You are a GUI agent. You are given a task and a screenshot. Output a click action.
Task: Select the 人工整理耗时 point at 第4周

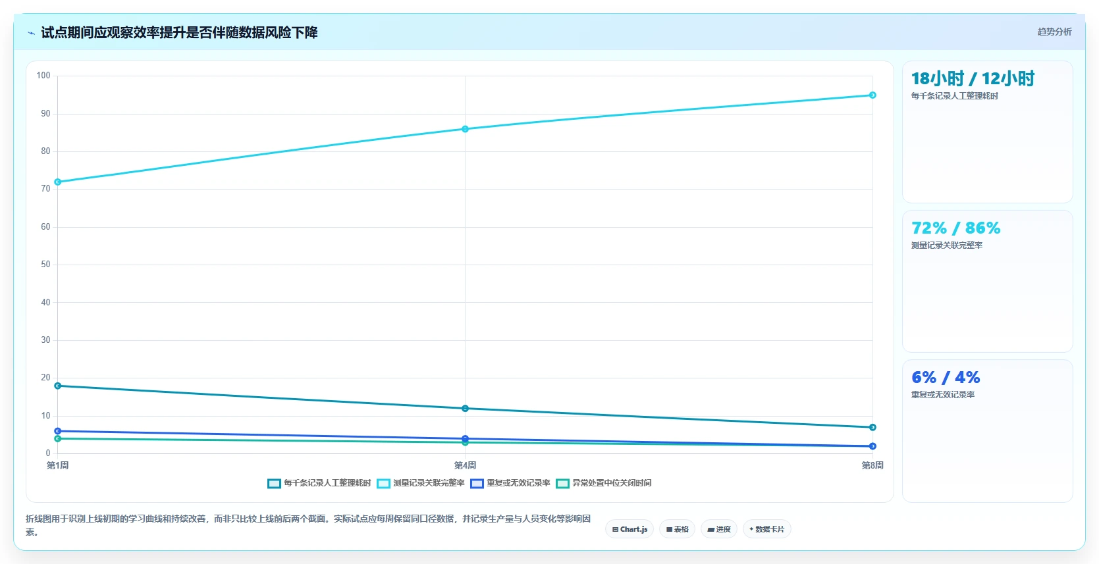pyautogui.click(x=465, y=409)
